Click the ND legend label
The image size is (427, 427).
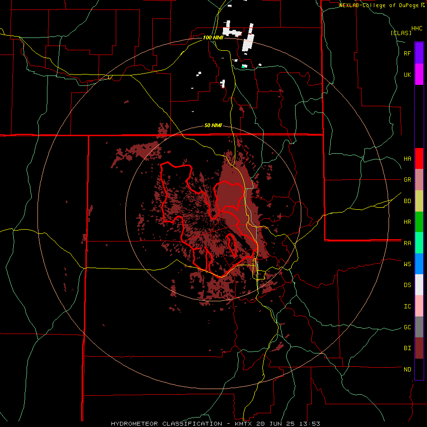coord(407,370)
